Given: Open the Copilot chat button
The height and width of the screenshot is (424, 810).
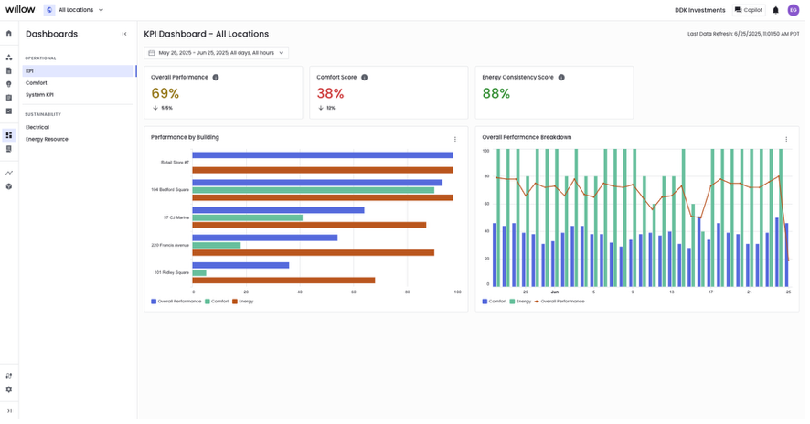Looking at the screenshot, I should (x=749, y=10).
